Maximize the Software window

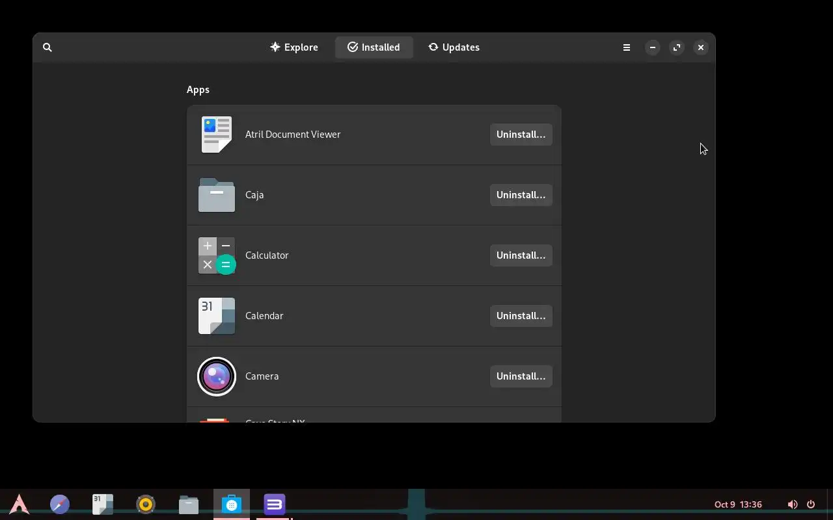[677, 47]
